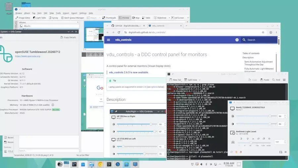298x168 pixels.
Task: Click Paste in the Konsole toolbar
Action: pyautogui.click(x=265, y=80)
